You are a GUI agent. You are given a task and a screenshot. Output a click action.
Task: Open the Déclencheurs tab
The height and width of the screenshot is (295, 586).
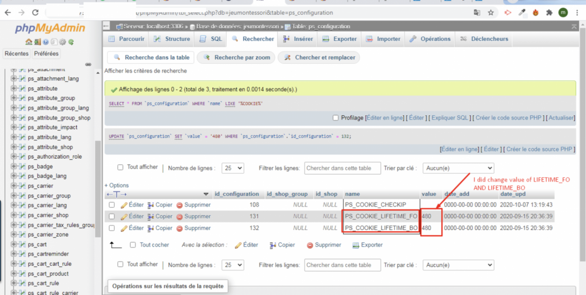485,39
